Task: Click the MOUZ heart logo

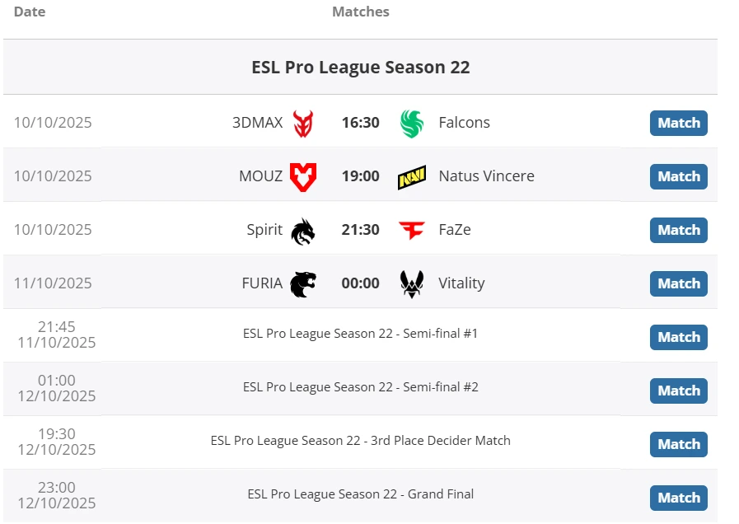Action: click(303, 176)
